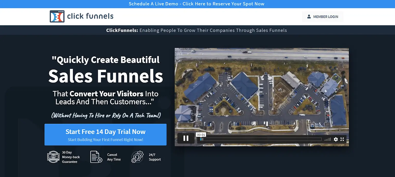Start the free 14 day trial
The height and width of the screenshot is (177, 395).
point(106,135)
